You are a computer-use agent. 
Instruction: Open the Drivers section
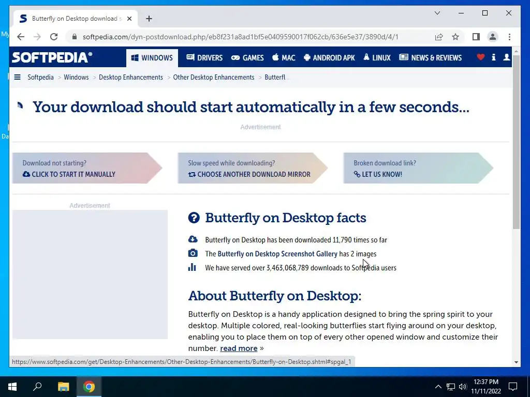coord(204,58)
